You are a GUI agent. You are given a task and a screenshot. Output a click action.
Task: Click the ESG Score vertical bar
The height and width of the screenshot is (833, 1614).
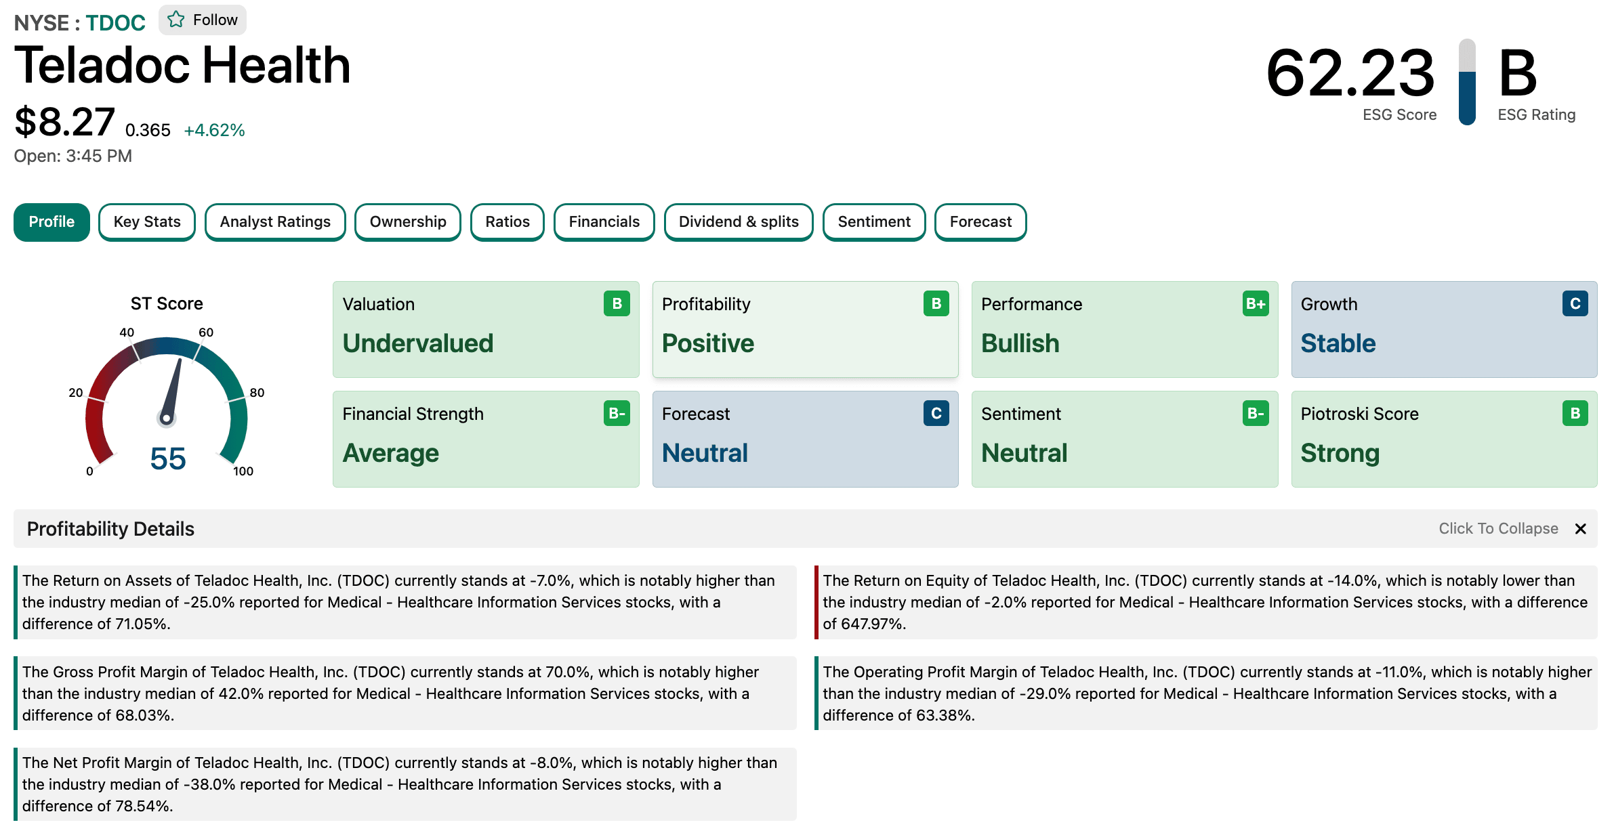point(1467,82)
